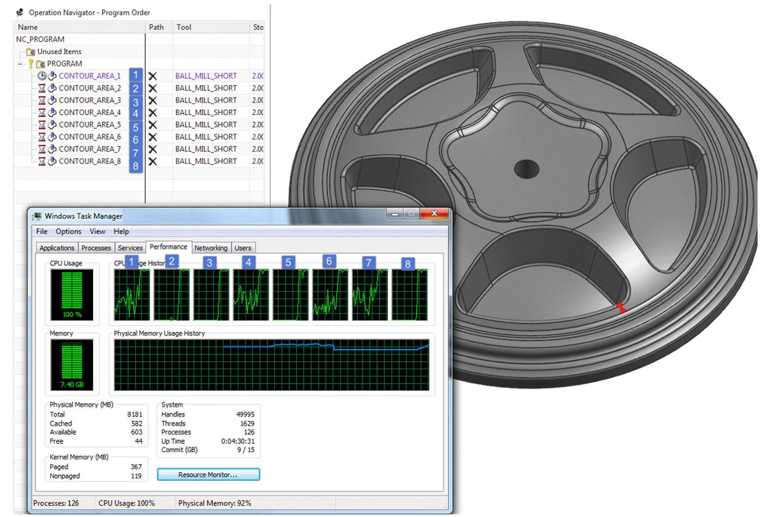Screen dimensions: 761x517
Task: Click the hourglass status icon beside CONTOUR_AREA_2
Action: (x=42, y=88)
